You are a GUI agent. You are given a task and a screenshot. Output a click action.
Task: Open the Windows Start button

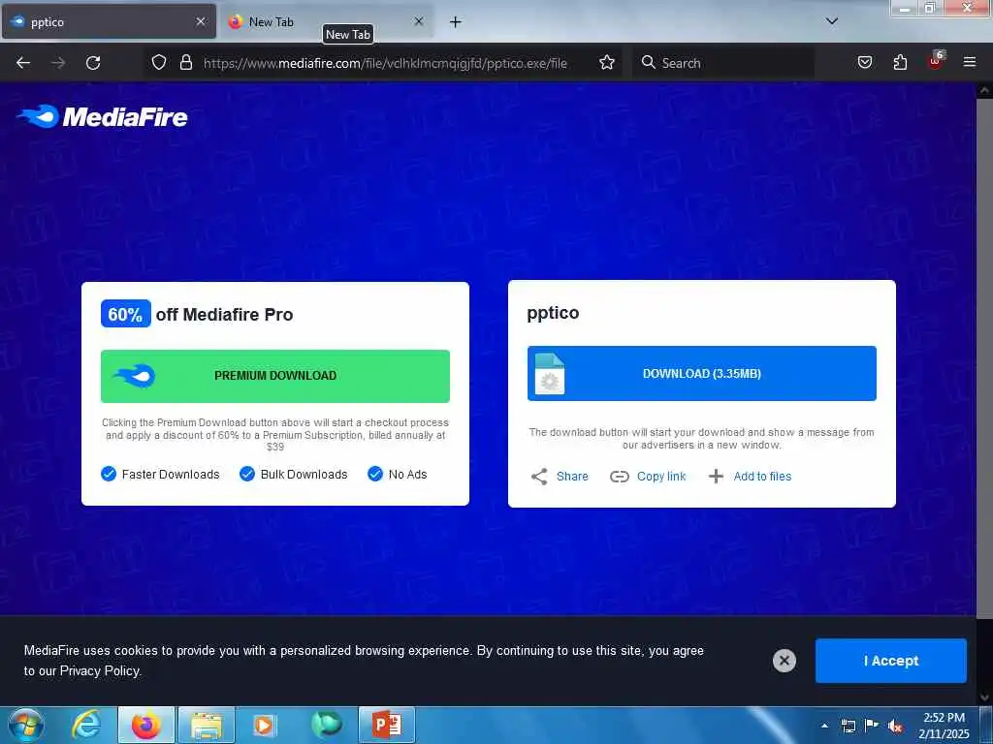click(x=26, y=725)
